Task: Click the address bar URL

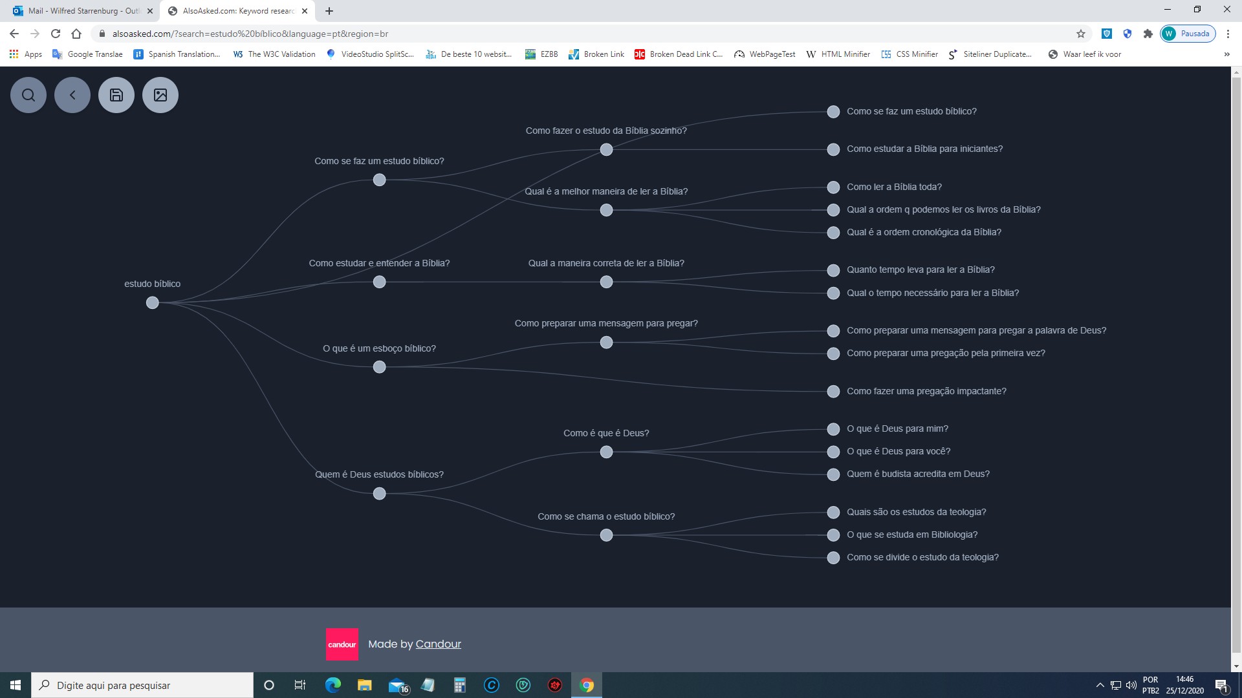Action: 250,34
